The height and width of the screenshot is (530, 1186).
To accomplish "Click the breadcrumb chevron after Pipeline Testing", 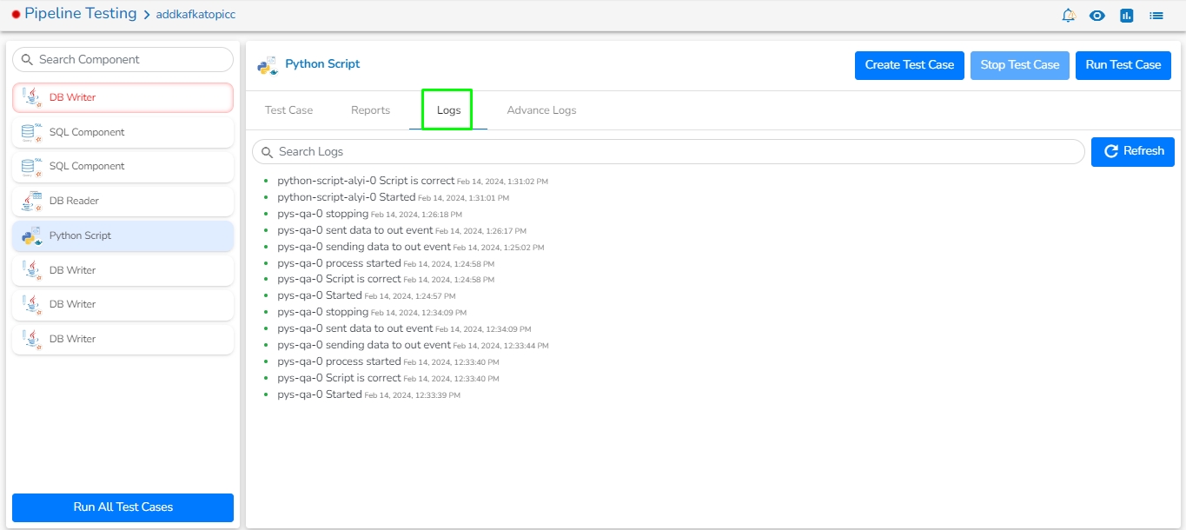I will tap(147, 15).
